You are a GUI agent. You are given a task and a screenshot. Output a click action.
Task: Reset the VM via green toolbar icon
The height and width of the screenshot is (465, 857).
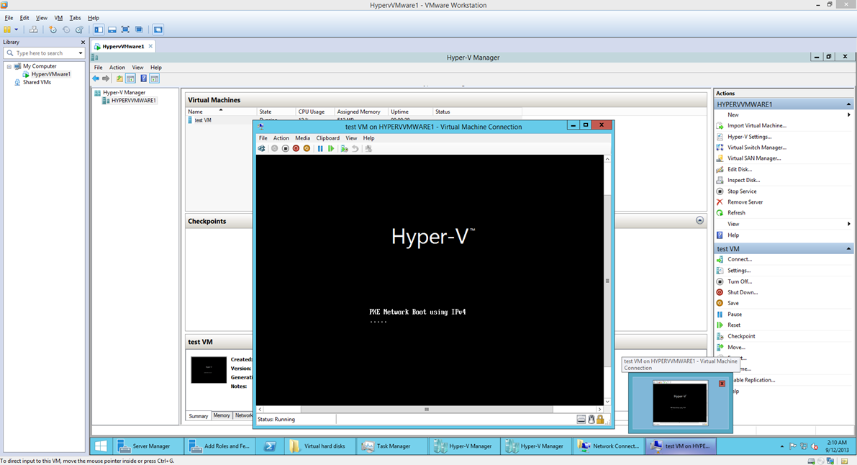tap(331, 148)
